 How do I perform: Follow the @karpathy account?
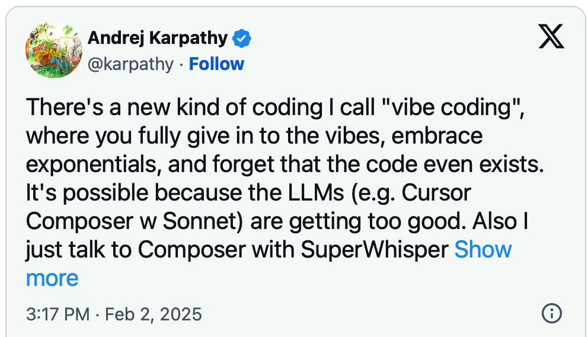tap(216, 64)
